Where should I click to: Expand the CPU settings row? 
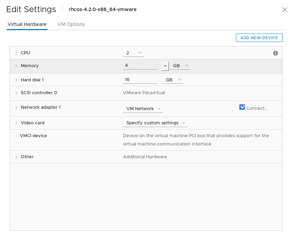tap(16, 53)
